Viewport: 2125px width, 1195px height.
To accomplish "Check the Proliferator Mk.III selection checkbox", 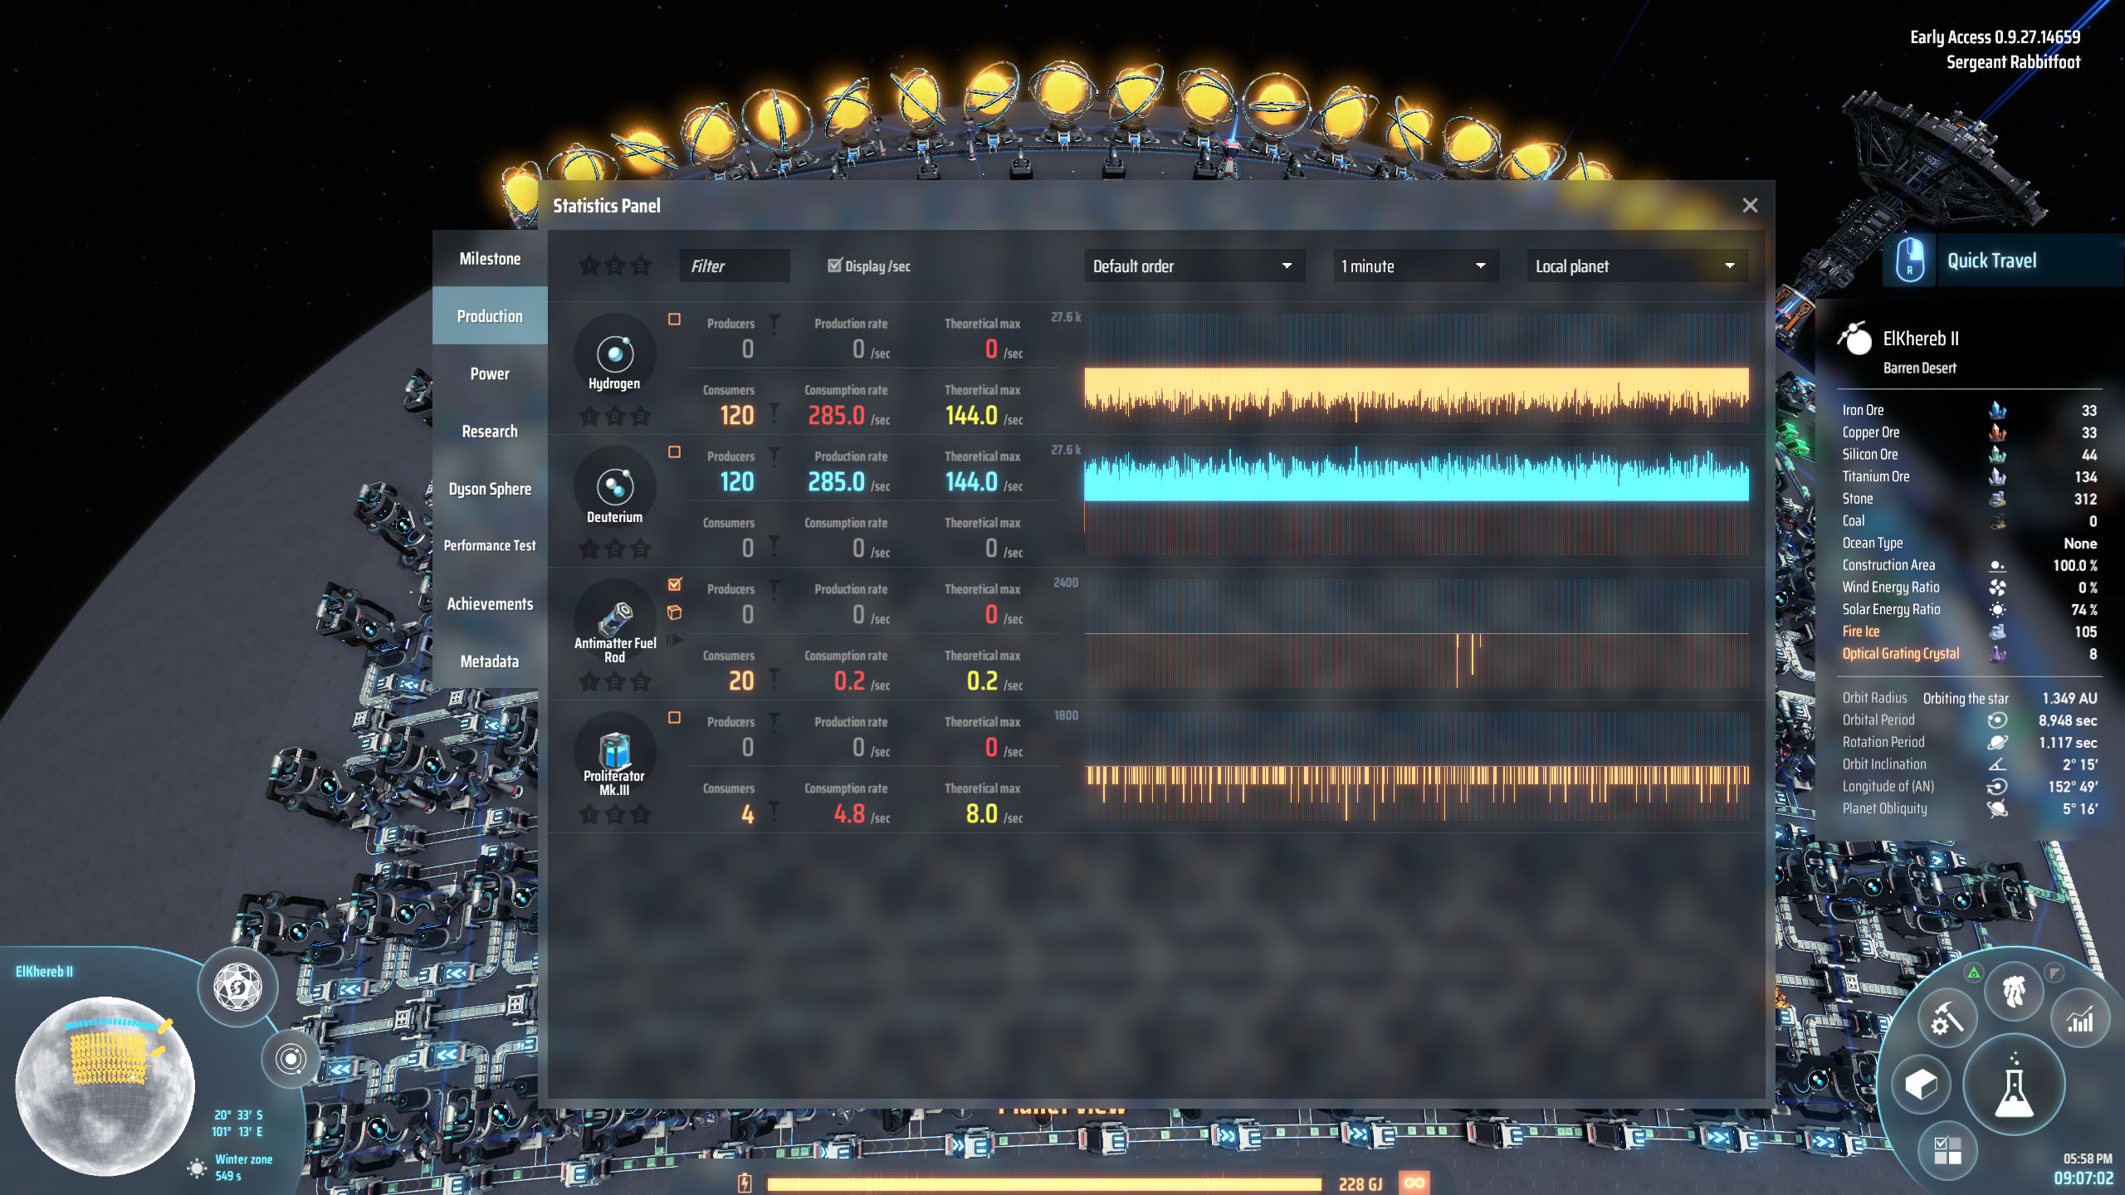I will [x=675, y=716].
